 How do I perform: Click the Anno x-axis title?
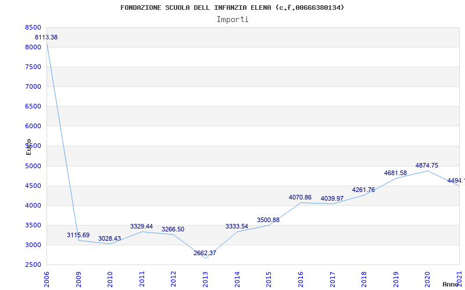pos(451,284)
